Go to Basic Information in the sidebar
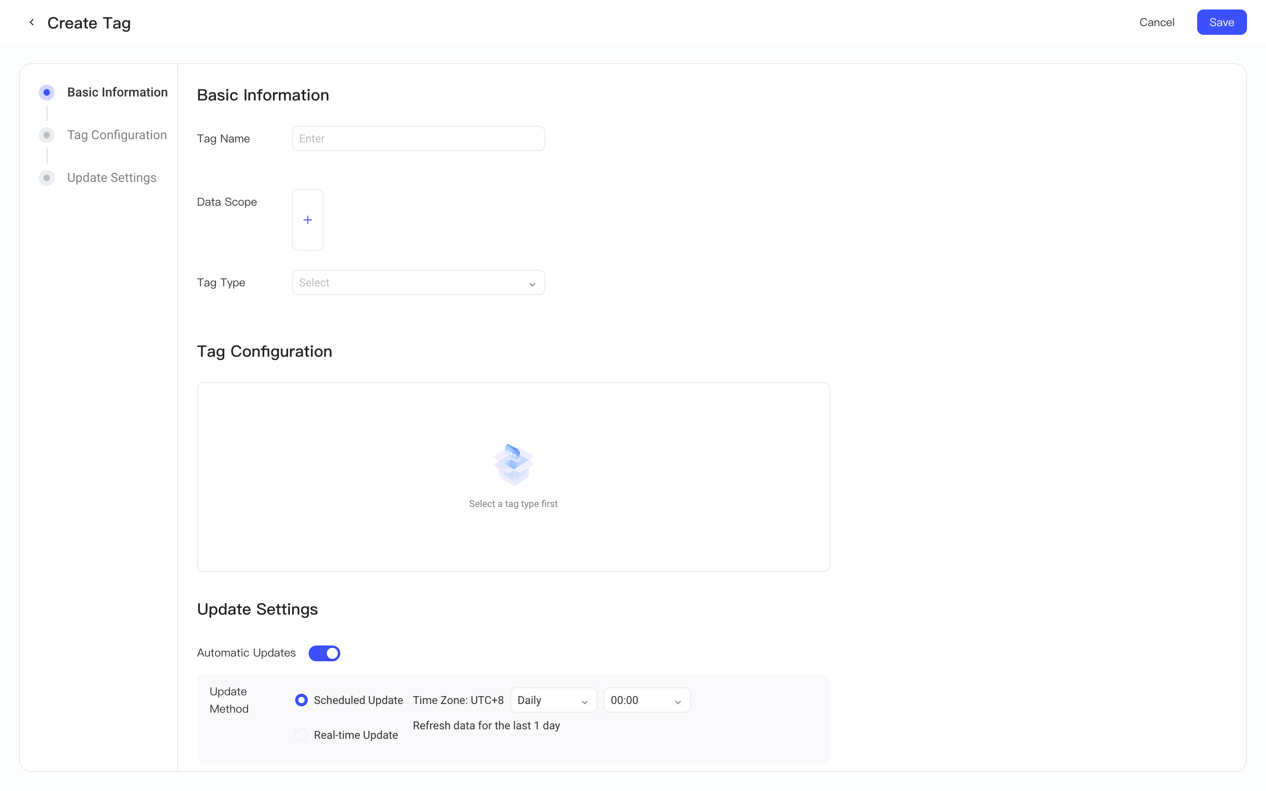 [117, 93]
